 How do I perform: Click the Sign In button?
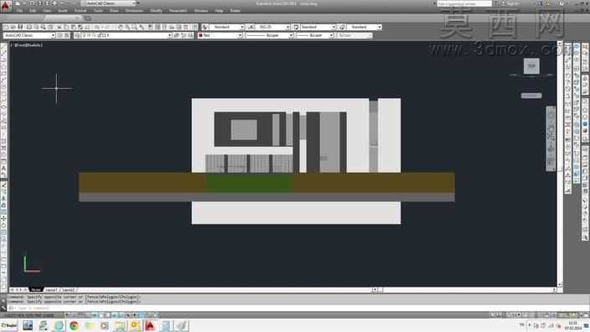(x=510, y=3)
